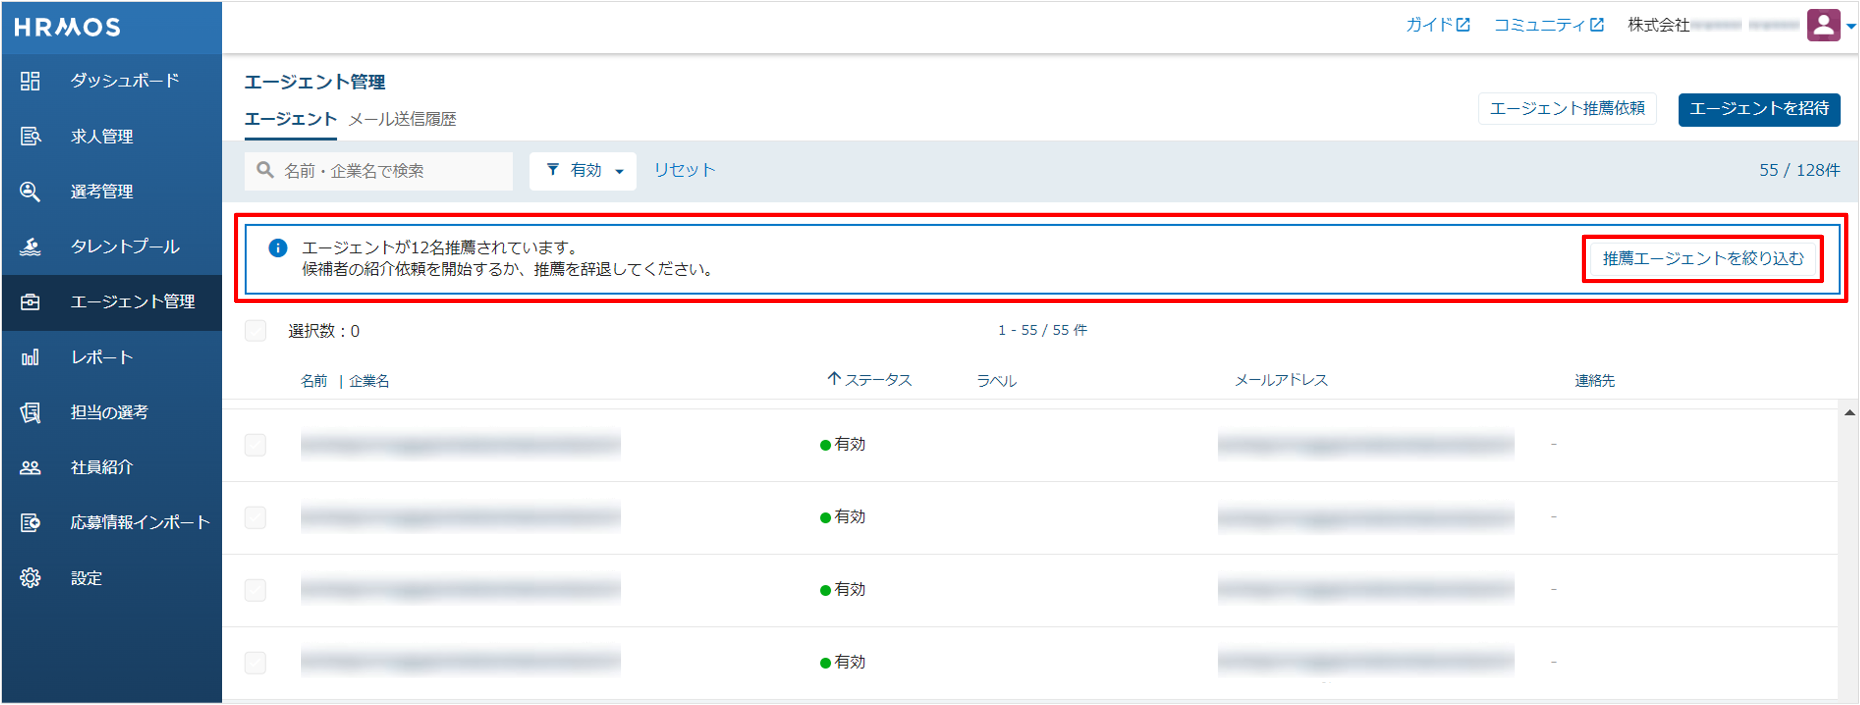Click the エージェント推薦依頼 button
This screenshot has width=1860, height=705.
coord(1567,109)
